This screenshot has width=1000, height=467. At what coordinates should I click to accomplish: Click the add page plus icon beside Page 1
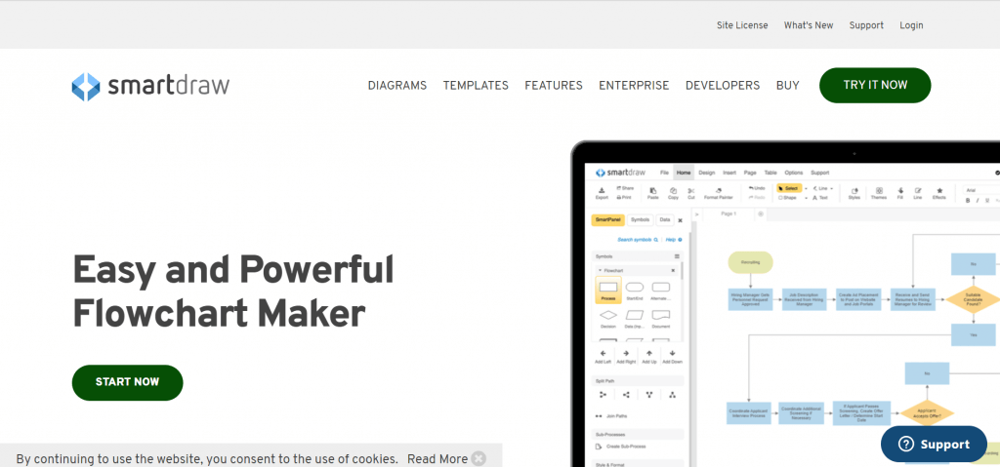761,214
